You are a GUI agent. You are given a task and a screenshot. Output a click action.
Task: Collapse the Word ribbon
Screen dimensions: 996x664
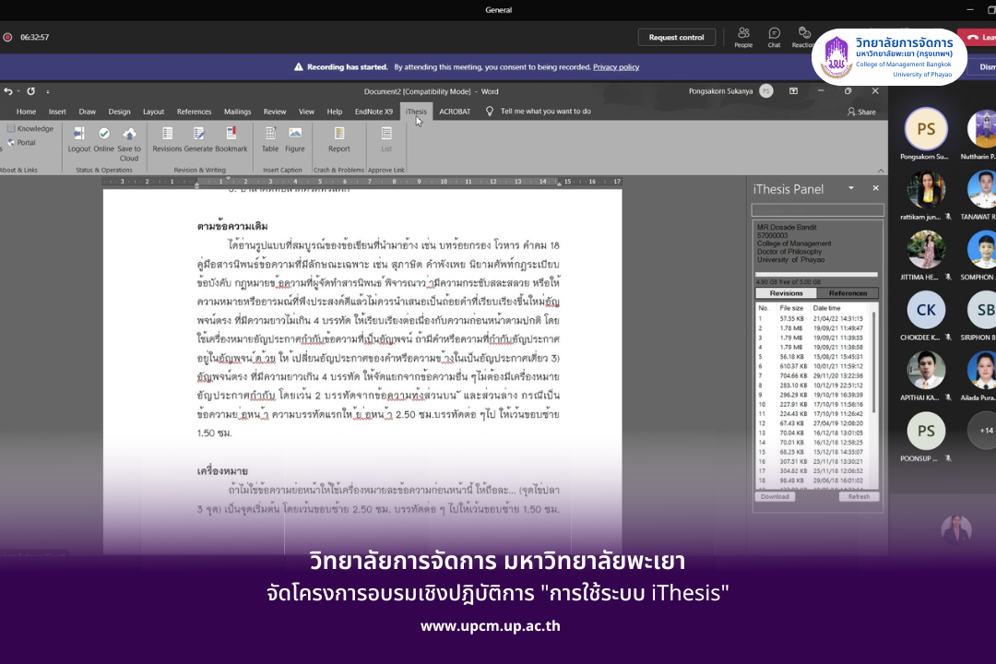pos(881,171)
